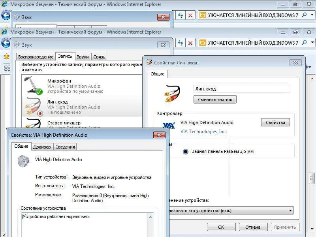Close the VIA High Definition Audio properties
Image resolution: width=316 pixels, height=237 pixels.
coord(159,135)
